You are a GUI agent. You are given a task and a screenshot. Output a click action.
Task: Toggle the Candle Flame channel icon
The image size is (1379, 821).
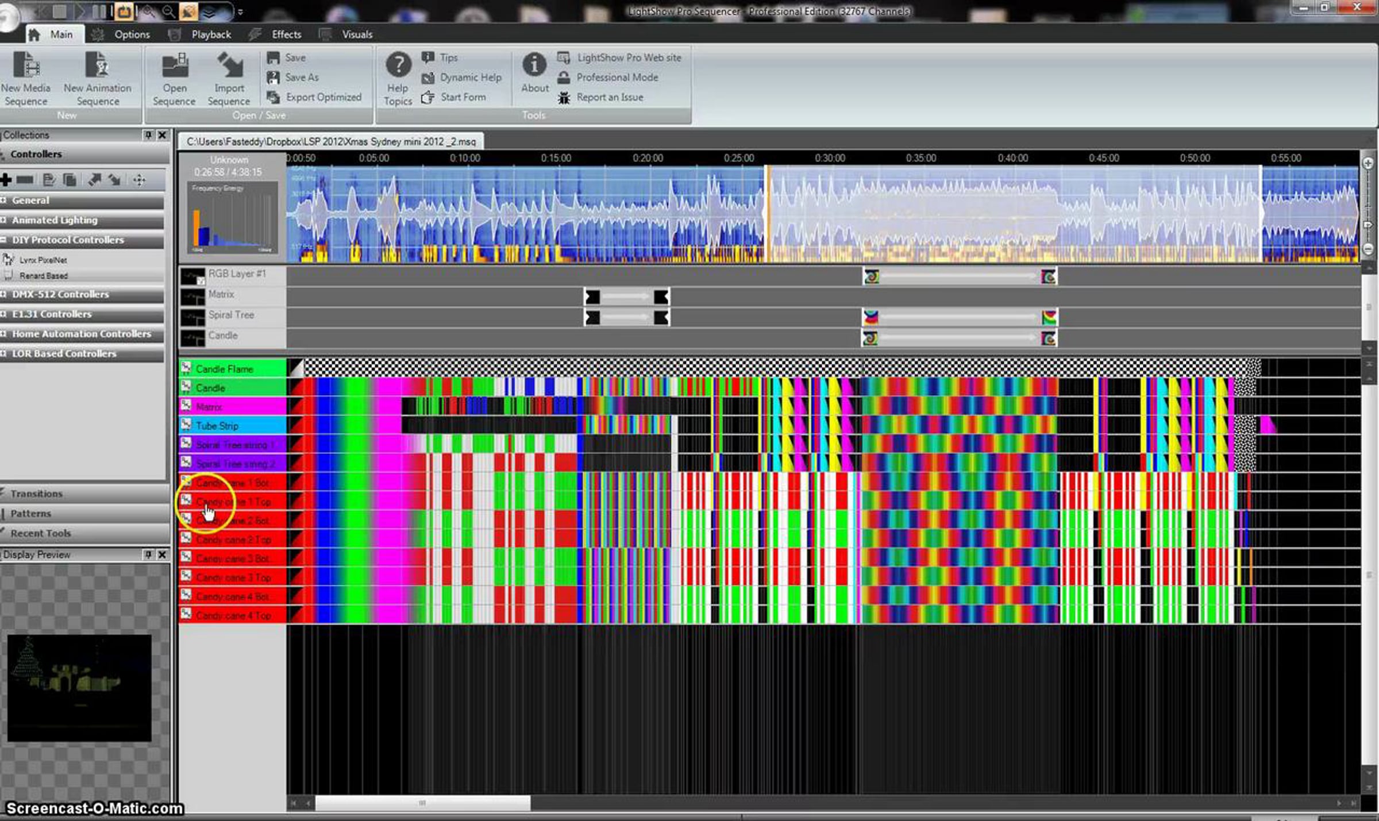[186, 368]
